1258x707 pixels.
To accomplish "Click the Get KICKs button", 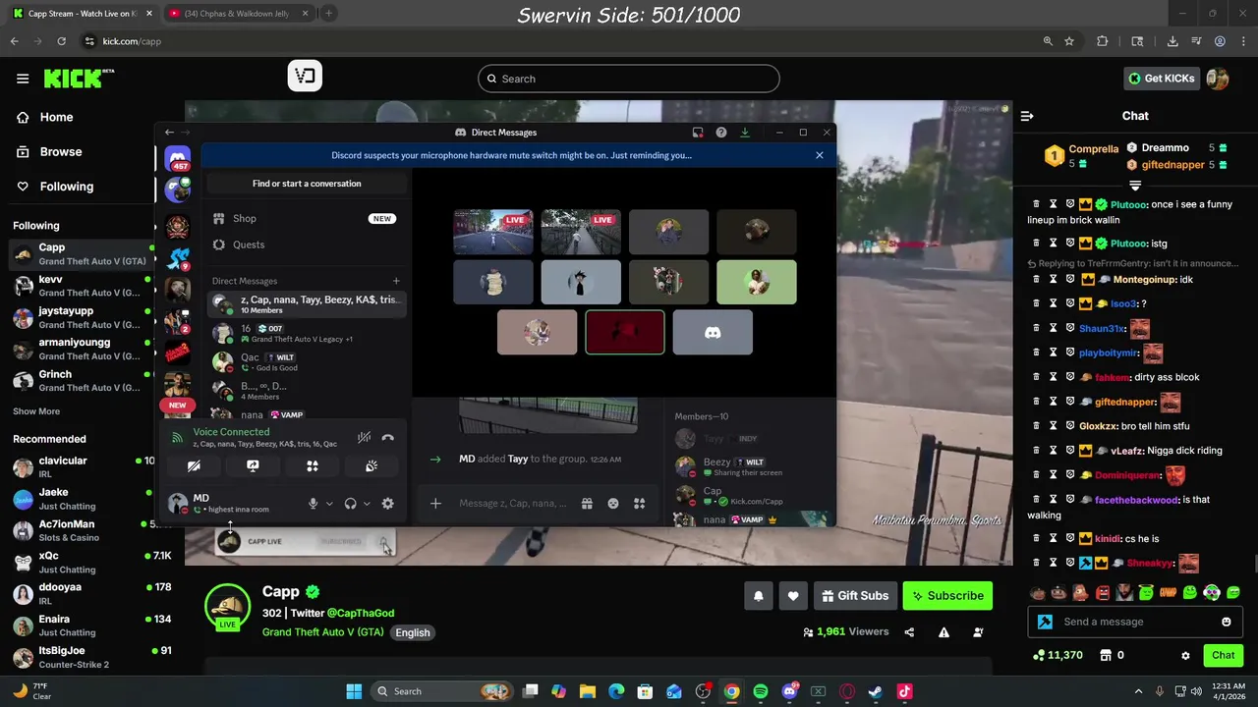I will click(1162, 79).
